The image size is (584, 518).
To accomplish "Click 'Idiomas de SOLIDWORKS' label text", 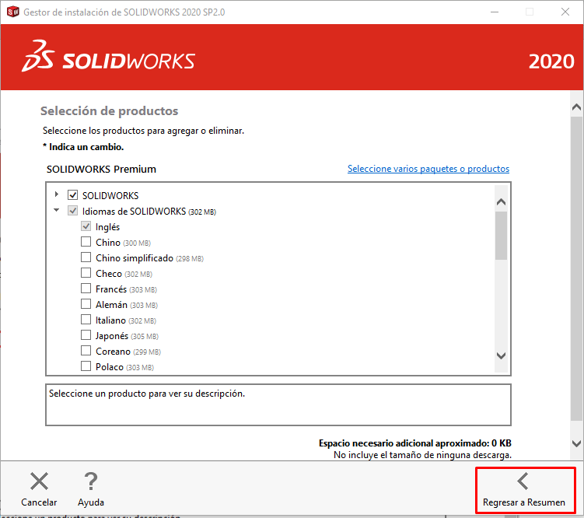I will coord(134,212).
